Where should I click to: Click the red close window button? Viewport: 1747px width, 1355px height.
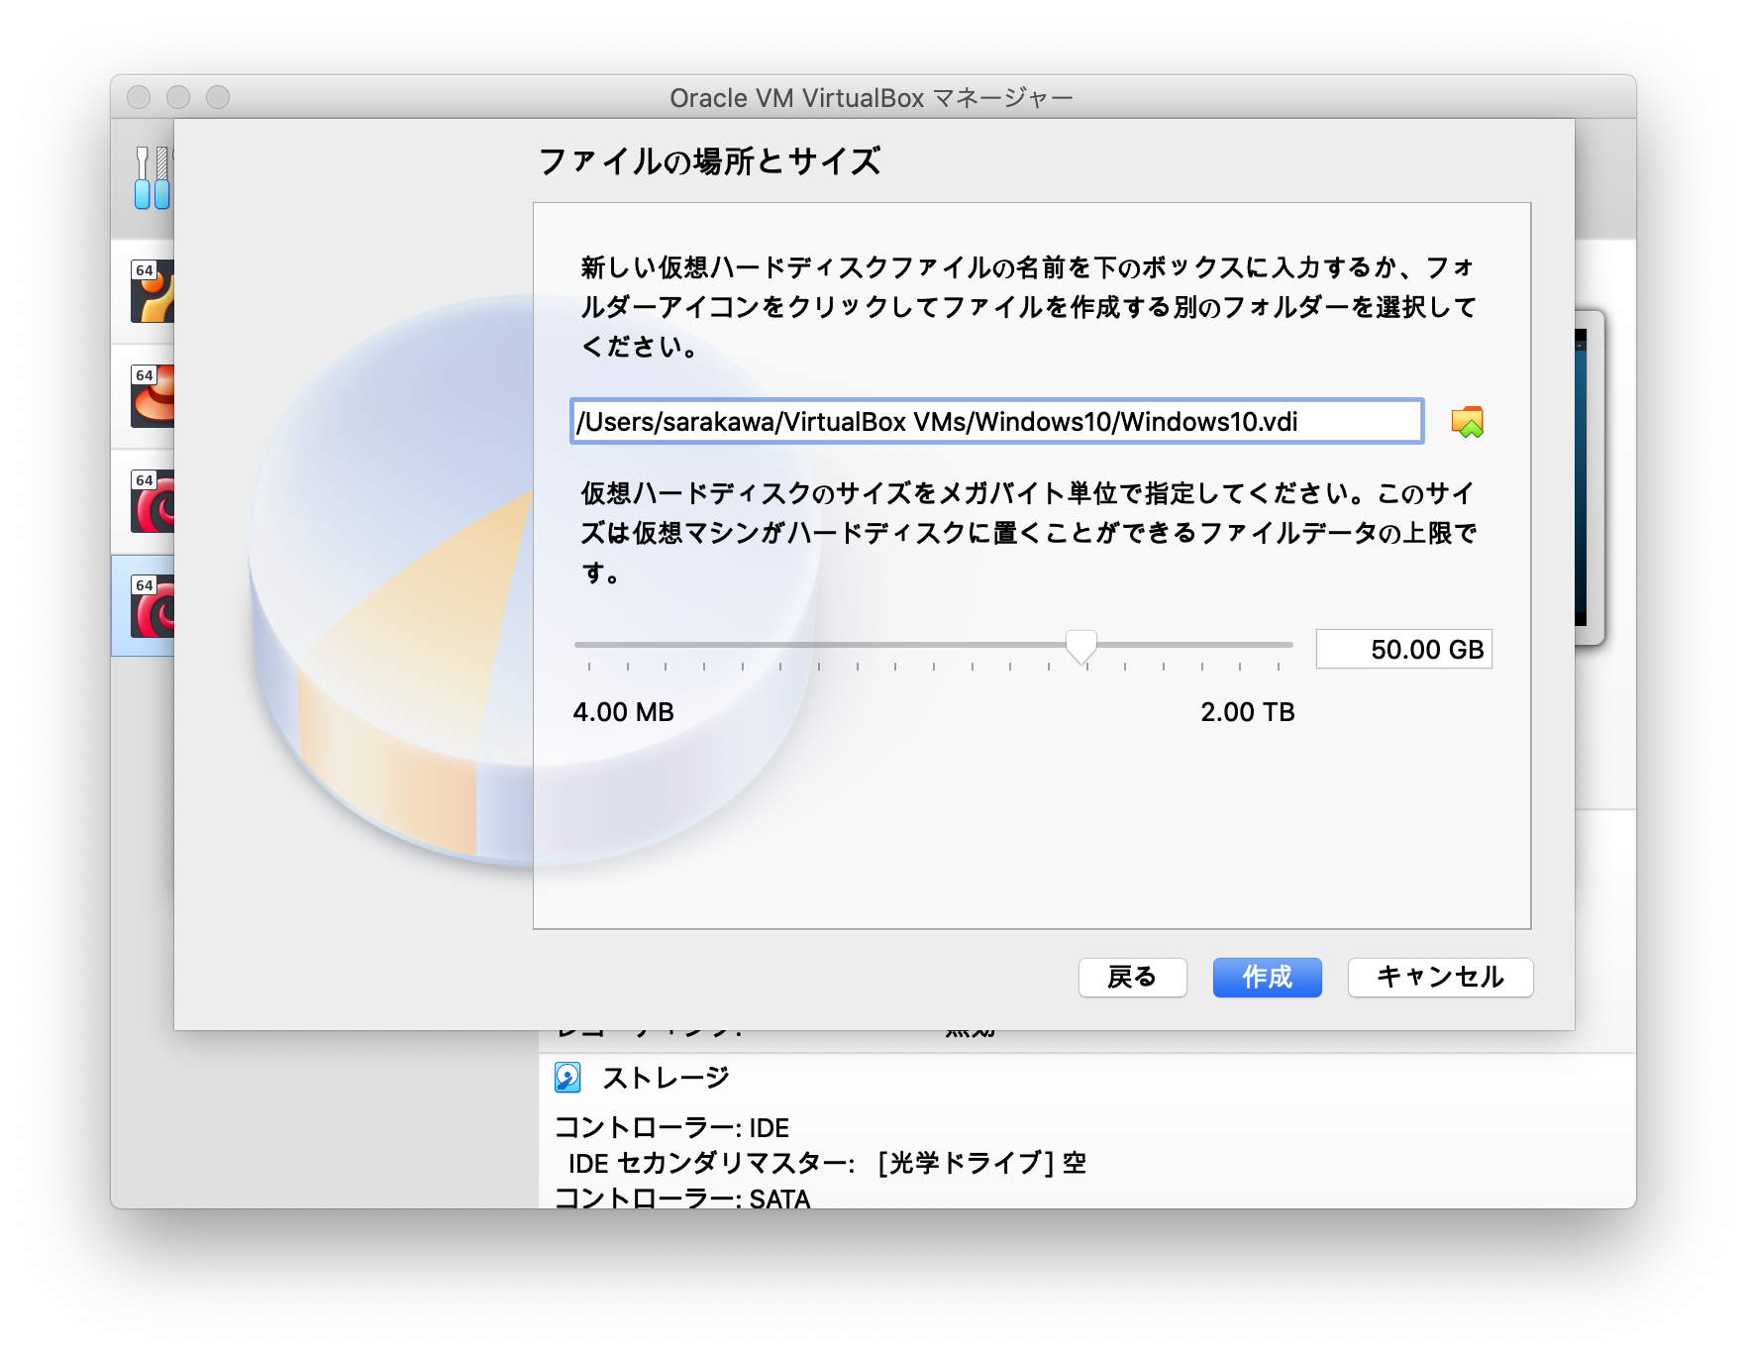(139, 97)
